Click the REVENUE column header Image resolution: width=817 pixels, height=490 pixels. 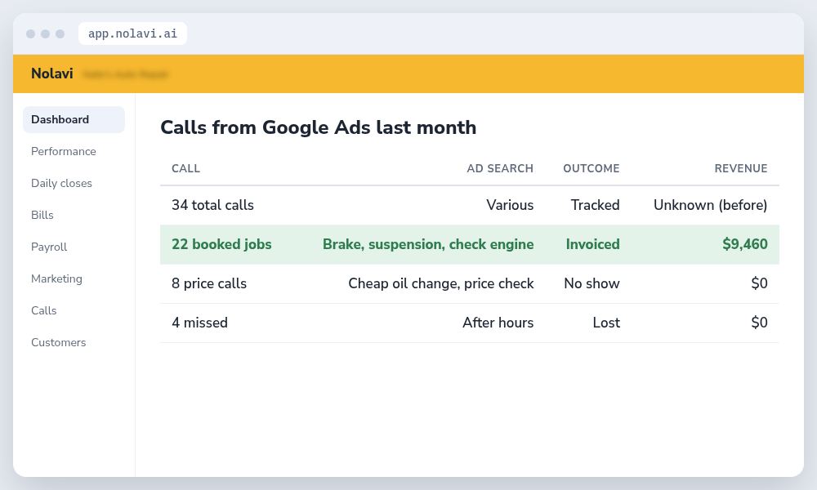(x=740, y=168)
